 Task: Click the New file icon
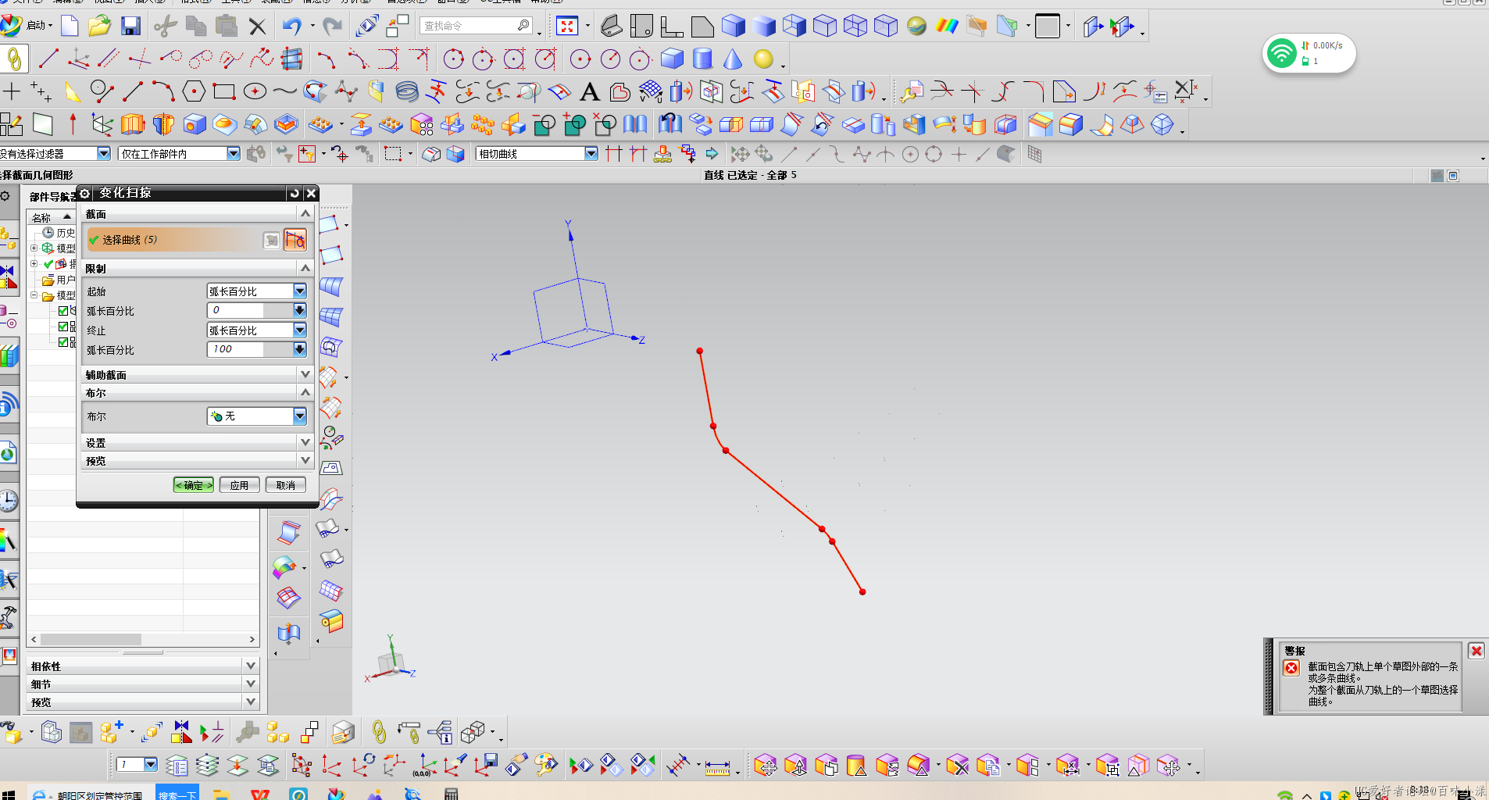70,27
